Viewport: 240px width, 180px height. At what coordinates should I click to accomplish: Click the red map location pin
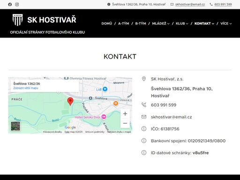(x=70, y=101)
